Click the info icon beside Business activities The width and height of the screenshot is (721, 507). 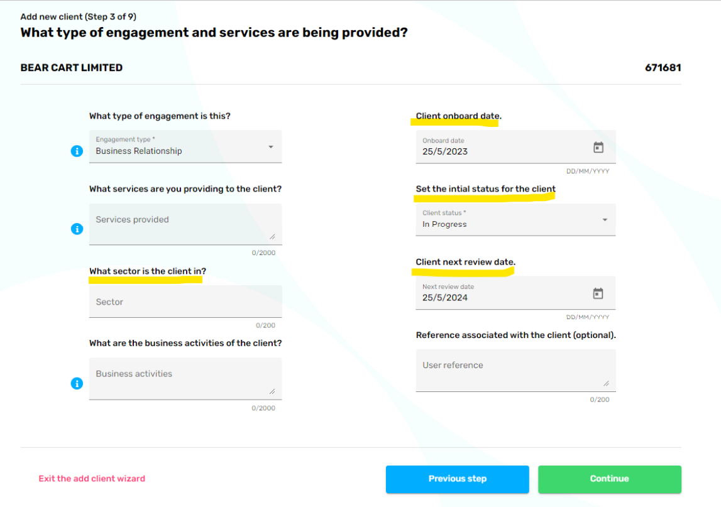[77, 383]
